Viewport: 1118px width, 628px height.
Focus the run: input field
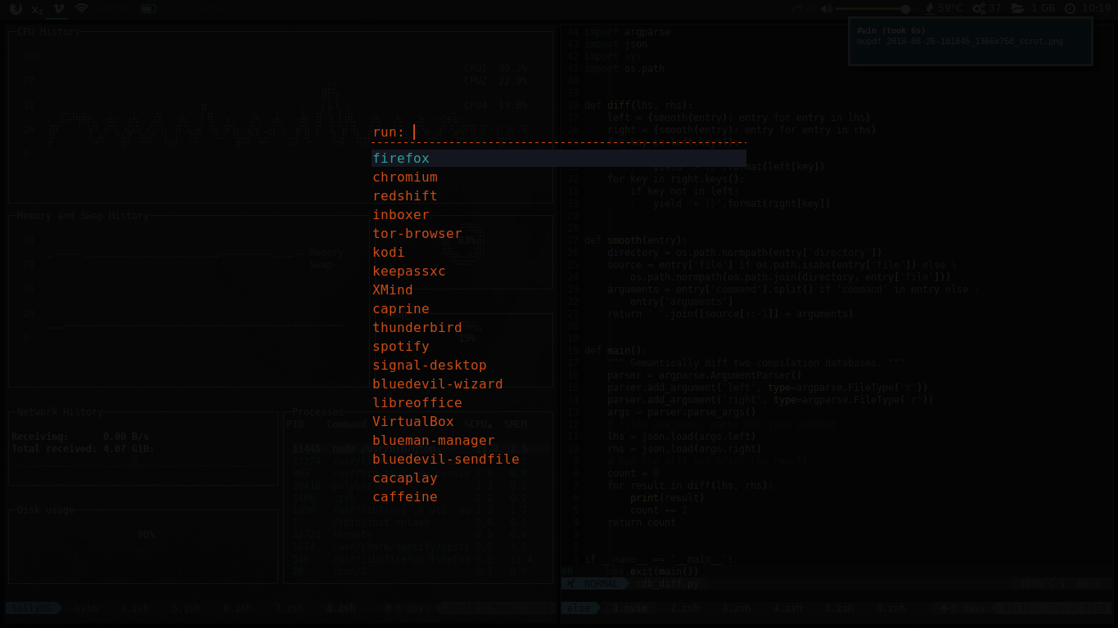tap(559, 132)
